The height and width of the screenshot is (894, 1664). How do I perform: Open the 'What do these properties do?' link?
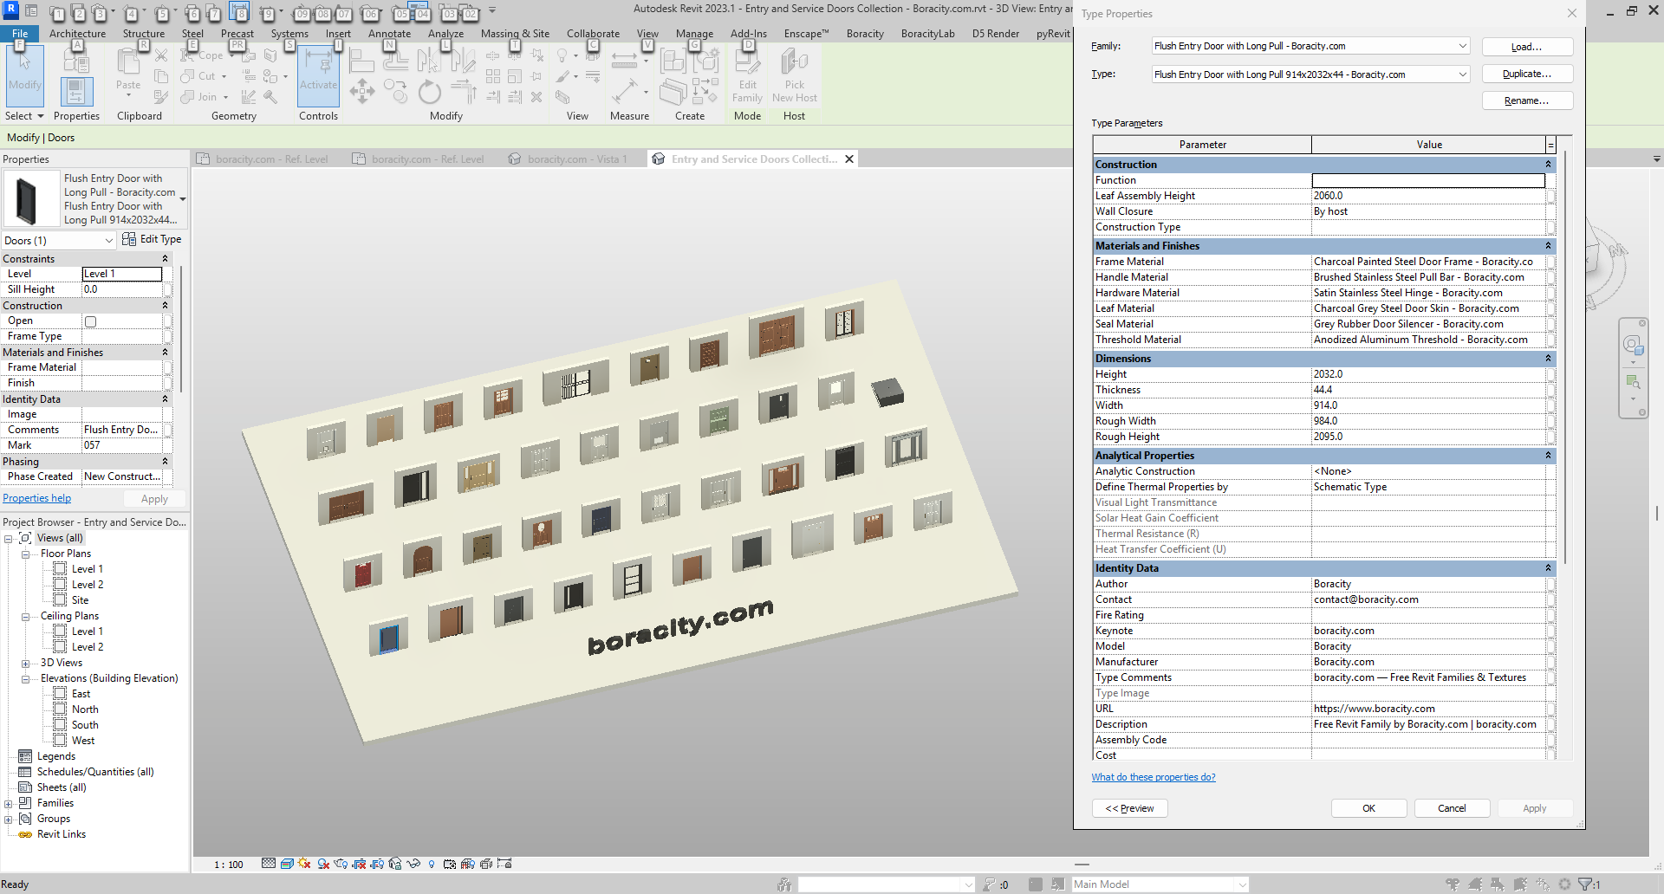click(1154, 777)
